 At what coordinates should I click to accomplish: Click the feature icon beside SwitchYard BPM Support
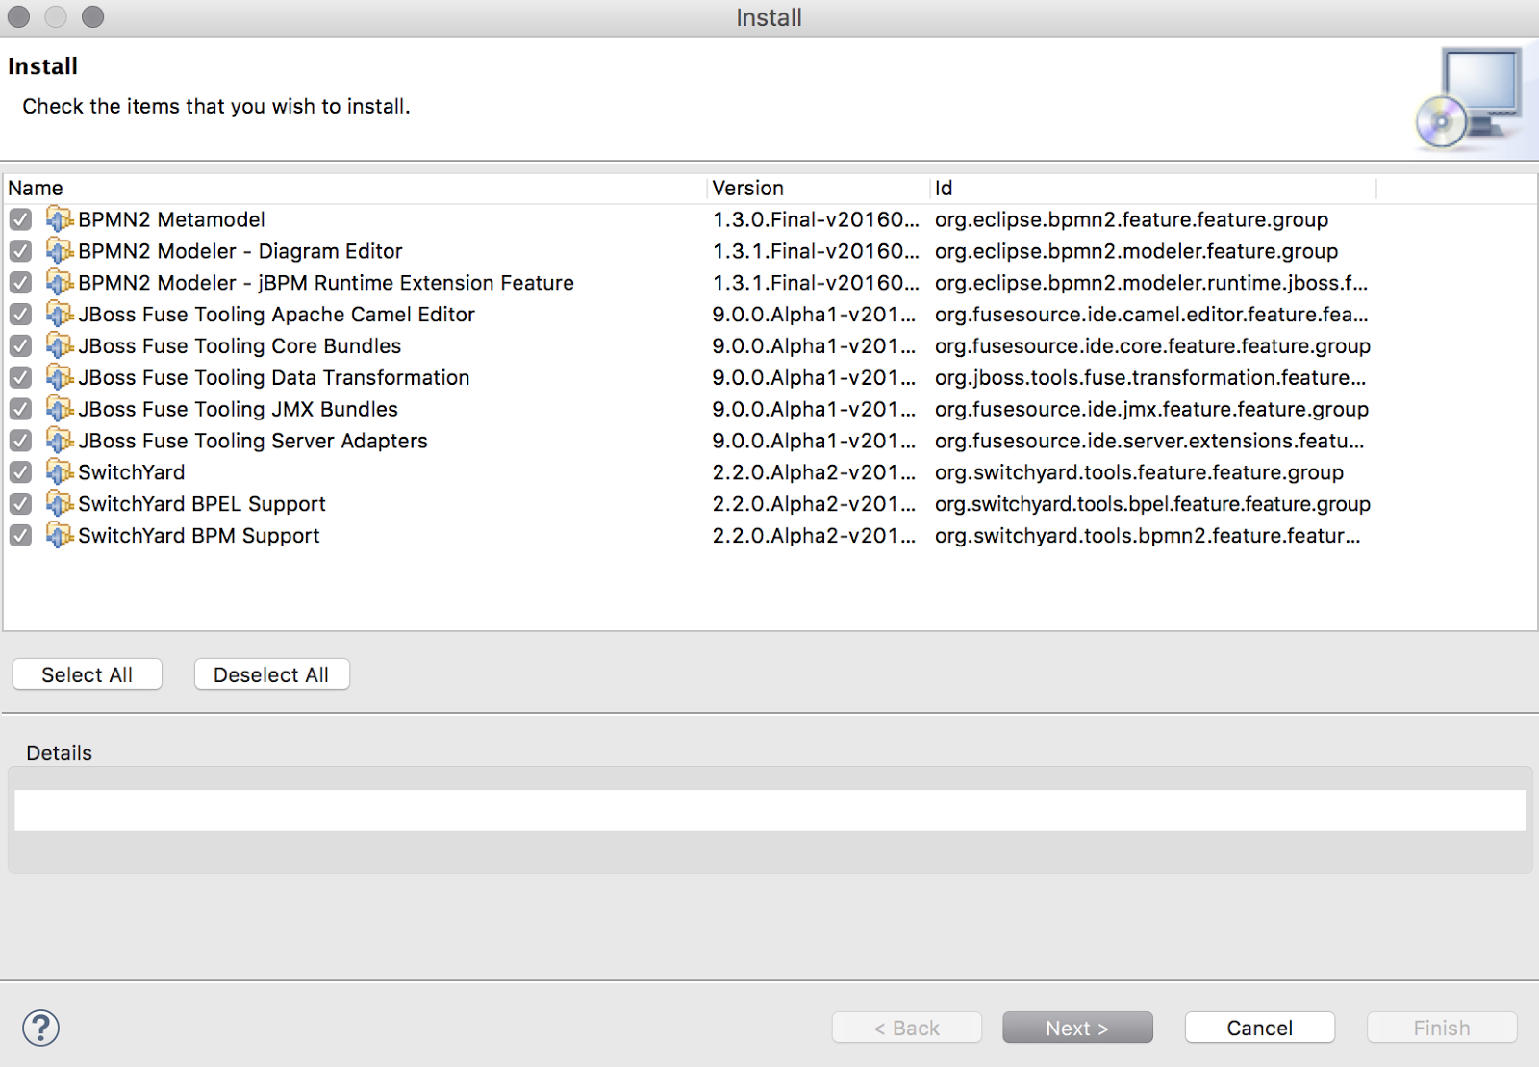60,535
